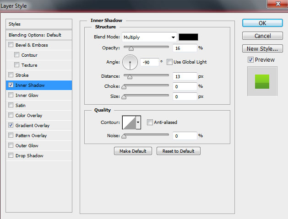The width and height of the screenshot is (288, 219).
Task: Open the Color Overlay settings label
Action: (x=29, y=115)
